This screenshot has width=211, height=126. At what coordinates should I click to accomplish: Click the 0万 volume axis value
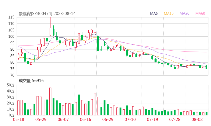pyautogui.click(x=11, y=115)
